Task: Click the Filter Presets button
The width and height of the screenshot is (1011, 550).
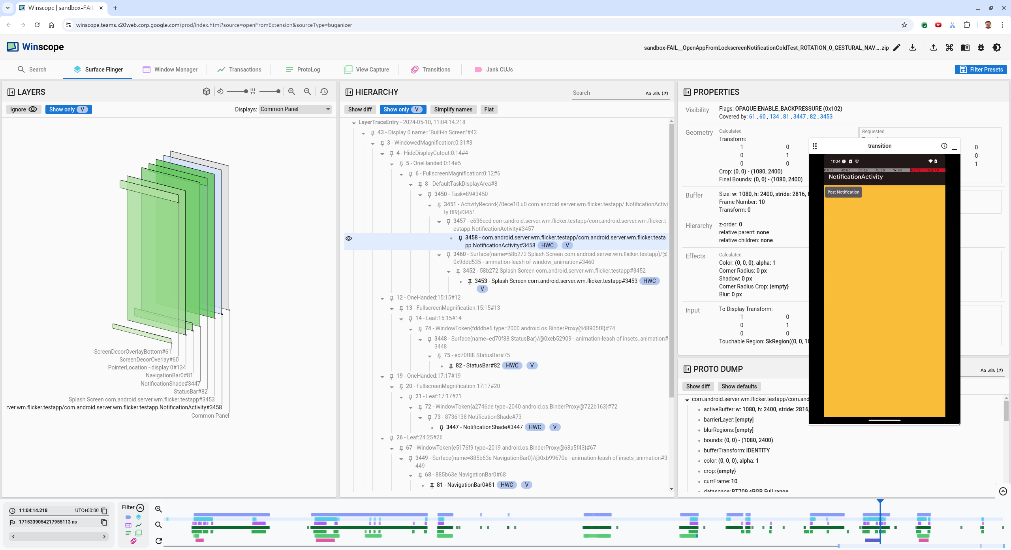Action: click(x=981, y=70)
